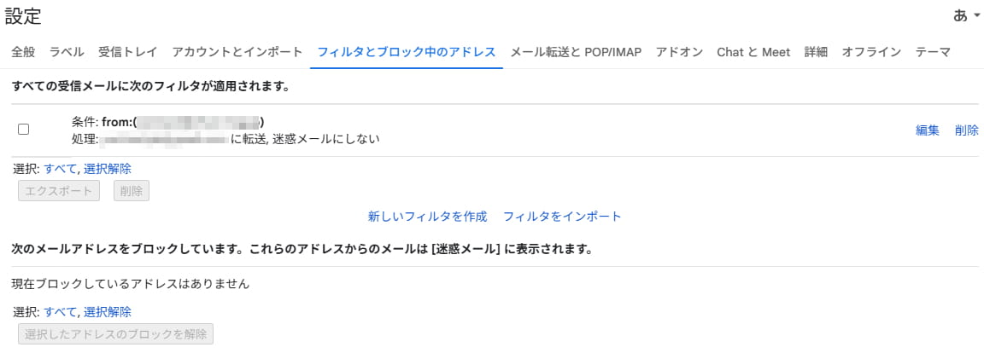Open the Chat と Meet tab
Screen dimensions: 984x353
pyautogui.click(x=753, y=52)
